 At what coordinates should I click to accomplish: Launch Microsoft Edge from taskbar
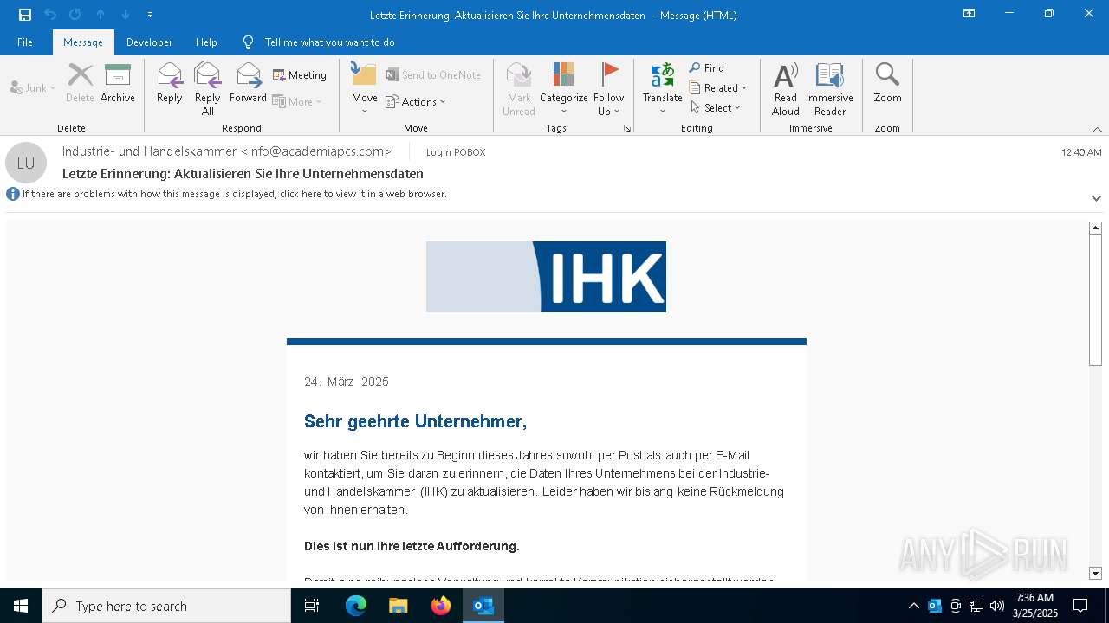tap(356, 606)
